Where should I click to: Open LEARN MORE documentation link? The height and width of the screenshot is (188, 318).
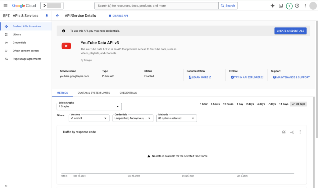click(x=200, y=77)
